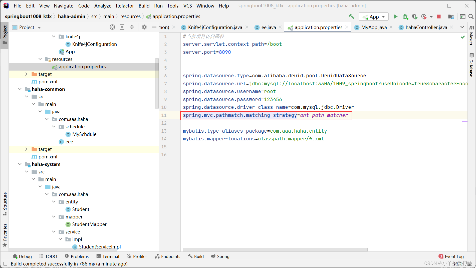Toggle the Project sidebar tab
476x268 pixels.
[5, 35]
